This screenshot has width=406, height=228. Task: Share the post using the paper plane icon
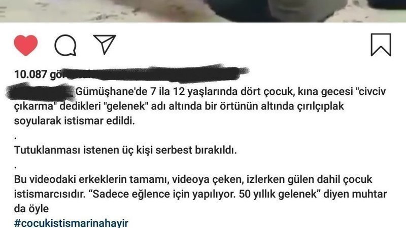pyautogui.click(x=105, y=45)
